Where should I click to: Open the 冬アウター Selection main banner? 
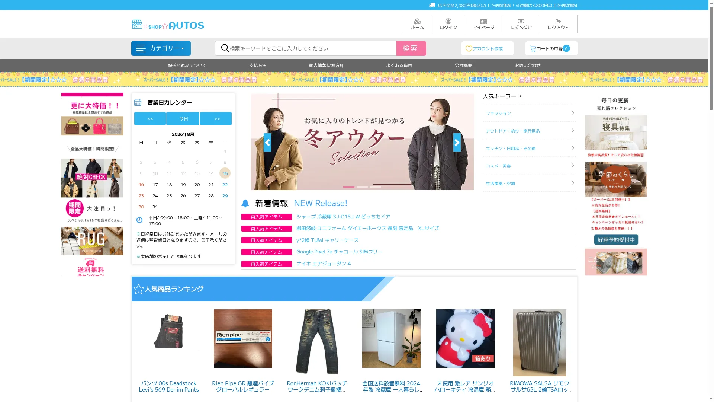tap(362, 142)
